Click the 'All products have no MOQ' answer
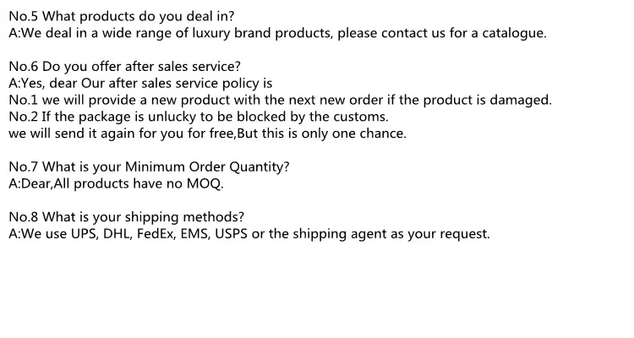Screen dimensions: 634x338 (x=117, y=183)
